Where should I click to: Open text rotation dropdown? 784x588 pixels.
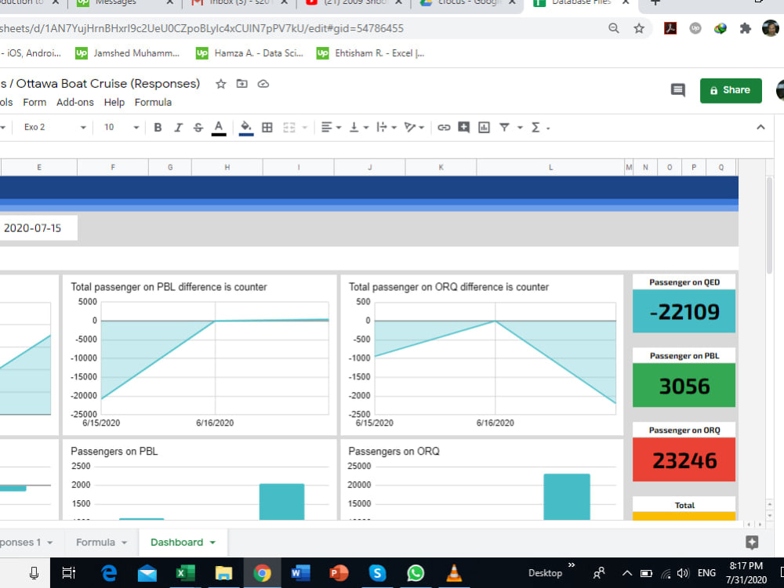coord(413,128)
